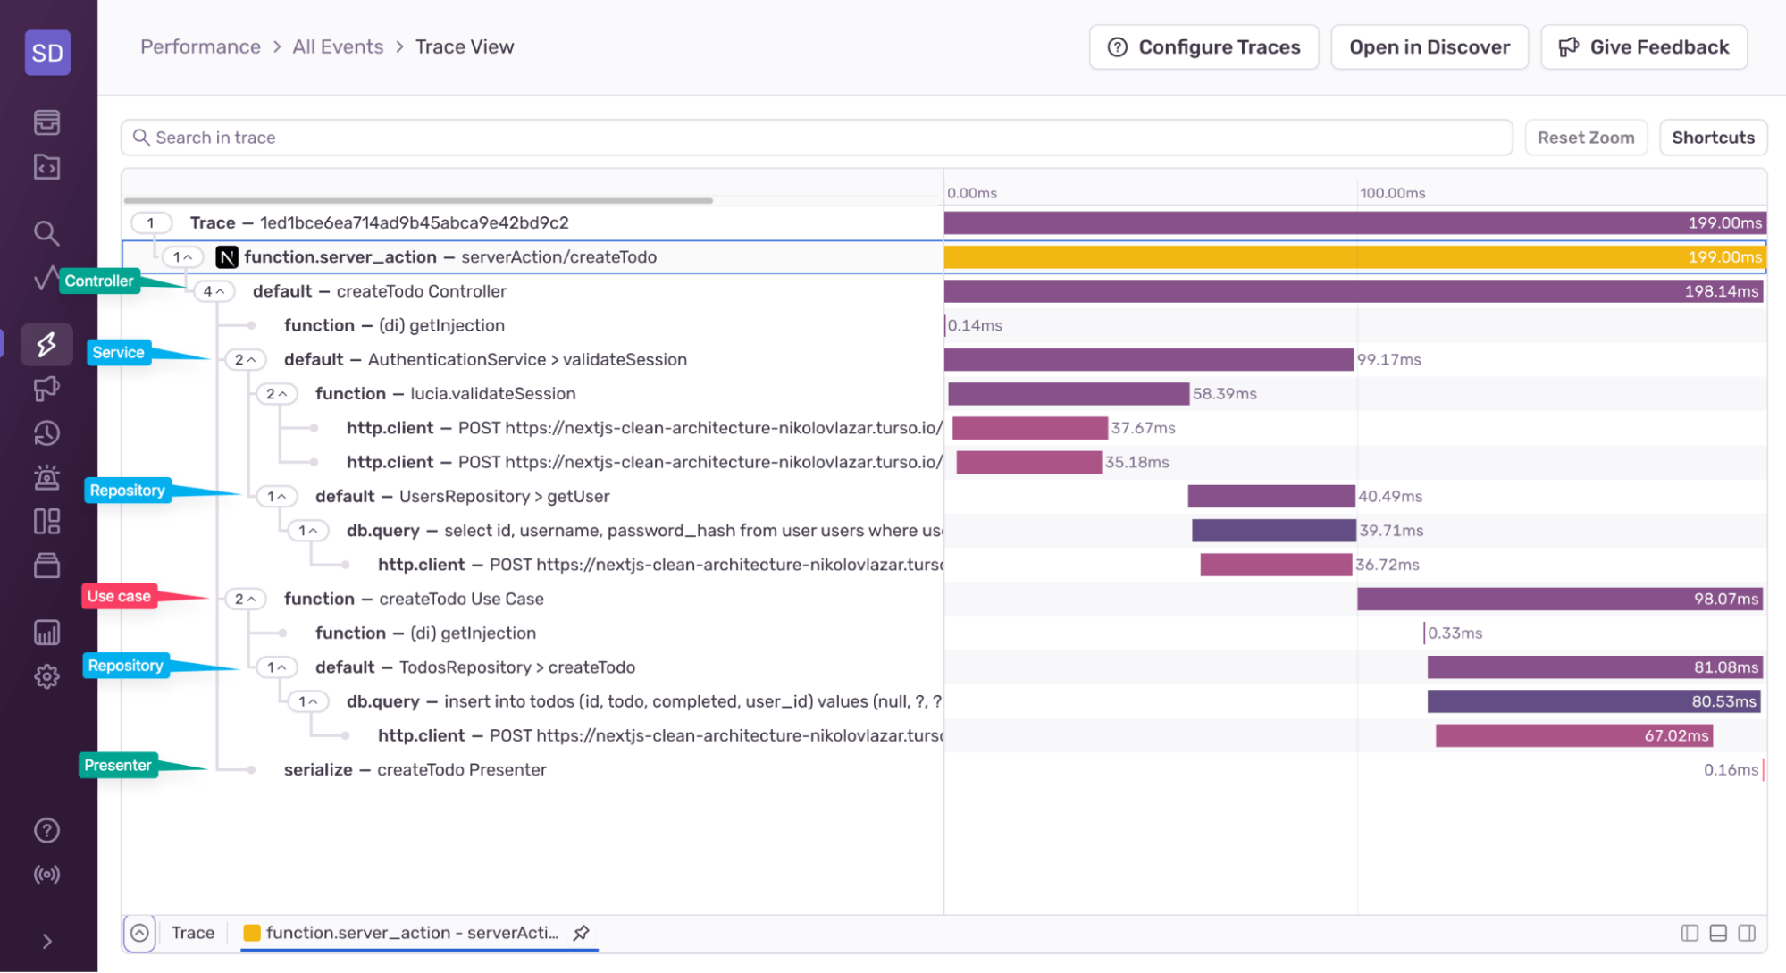Collapse AuthenticationService validateSession children
Viewport: 1786px width, 973px height.
(246, 359)
